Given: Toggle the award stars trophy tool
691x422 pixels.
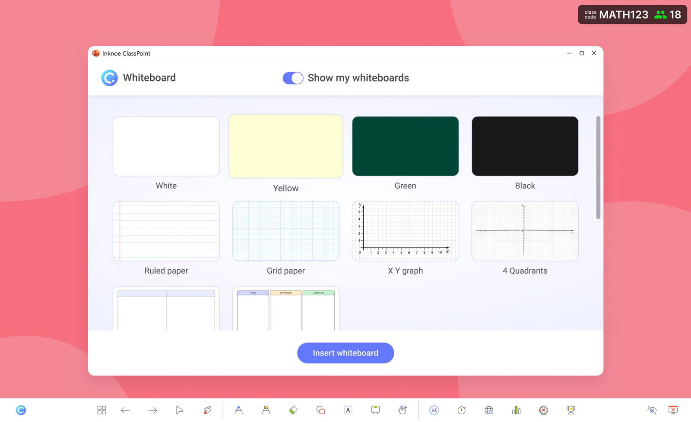Looking at the screenshot, I should coord(571,410).
